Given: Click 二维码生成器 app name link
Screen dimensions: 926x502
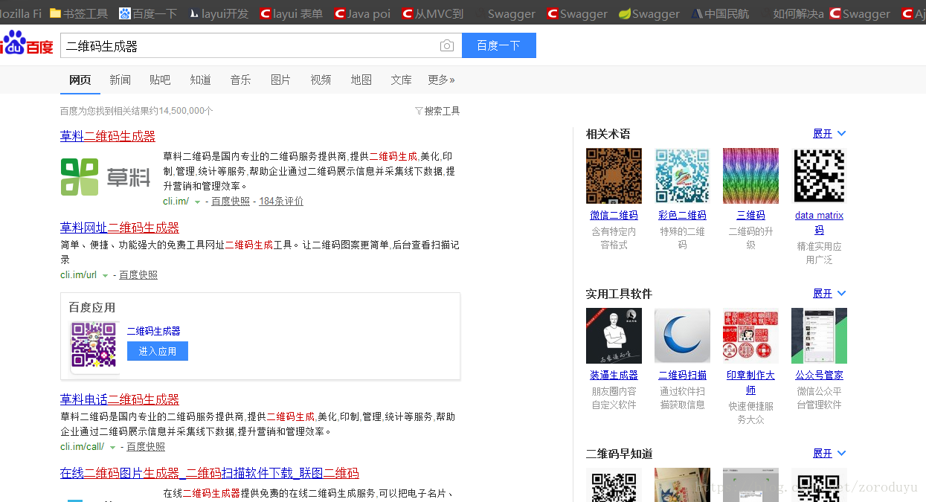Looking at the screenshot, I should (x=154, y=331).
